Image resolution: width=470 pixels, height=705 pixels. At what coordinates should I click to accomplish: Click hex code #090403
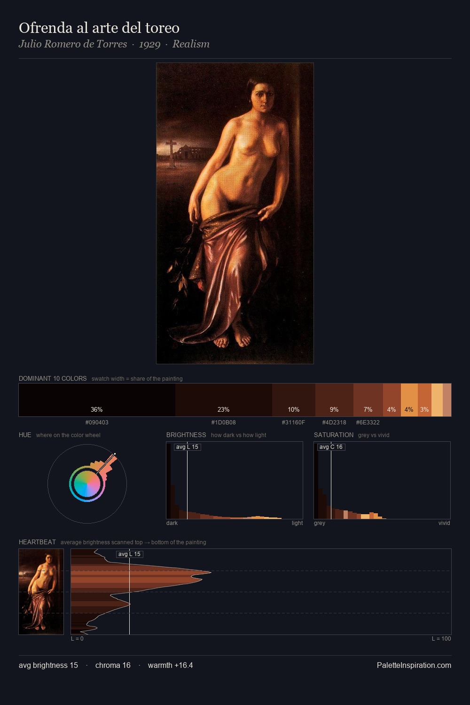pyautogui.click(x=97, y=423)
